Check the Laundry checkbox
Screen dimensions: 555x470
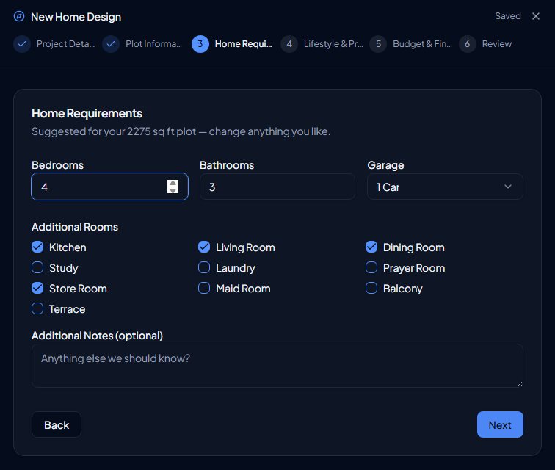[204, 267]
